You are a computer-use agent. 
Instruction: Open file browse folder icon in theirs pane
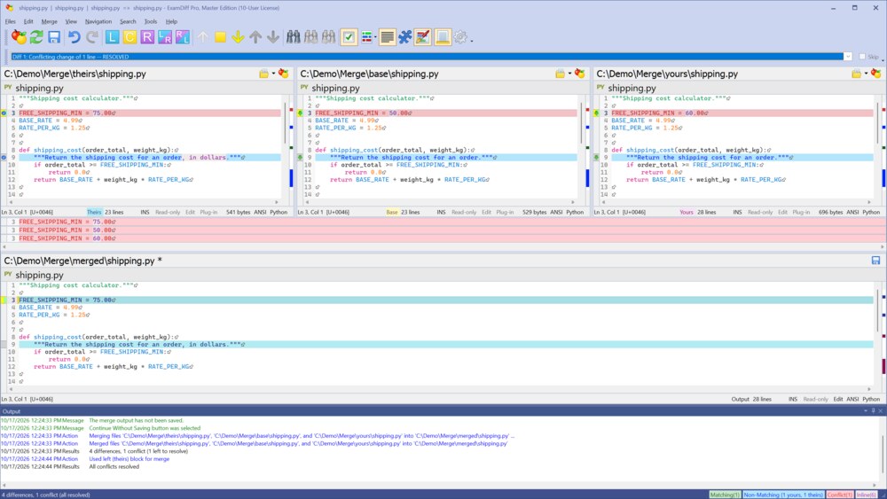tap(263, 74)
